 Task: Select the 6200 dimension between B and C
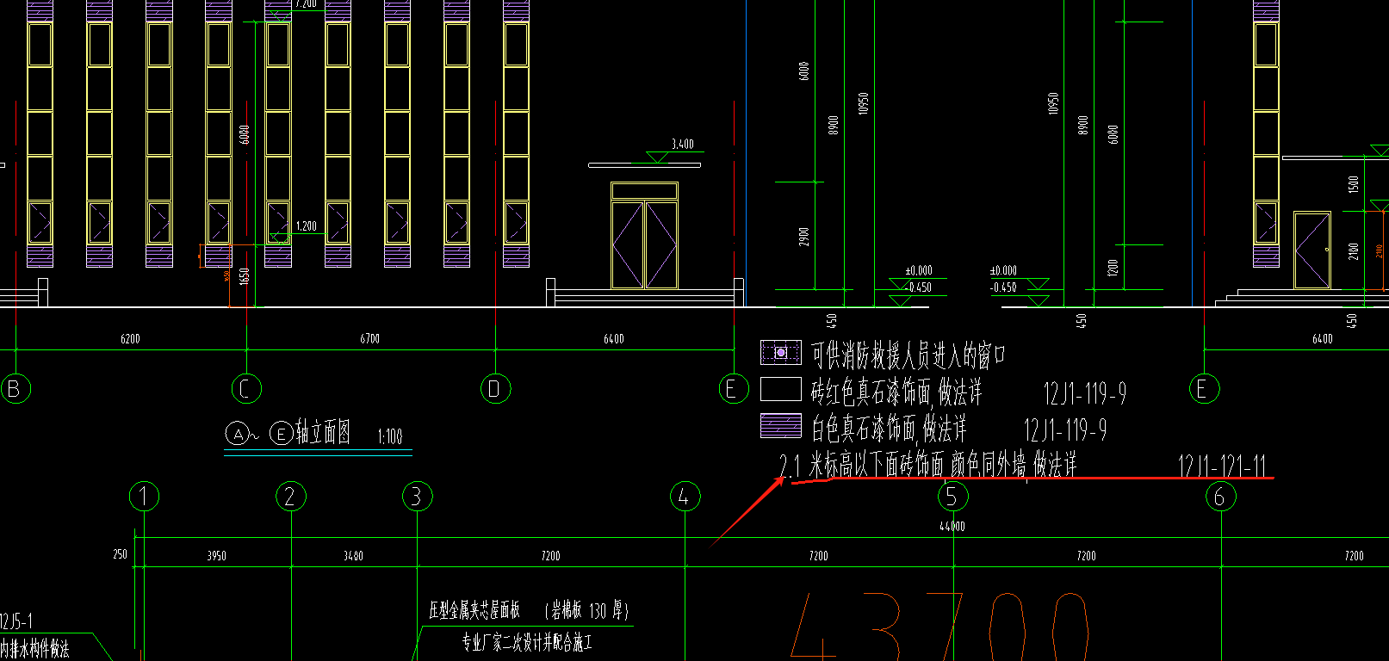point(130,339)
